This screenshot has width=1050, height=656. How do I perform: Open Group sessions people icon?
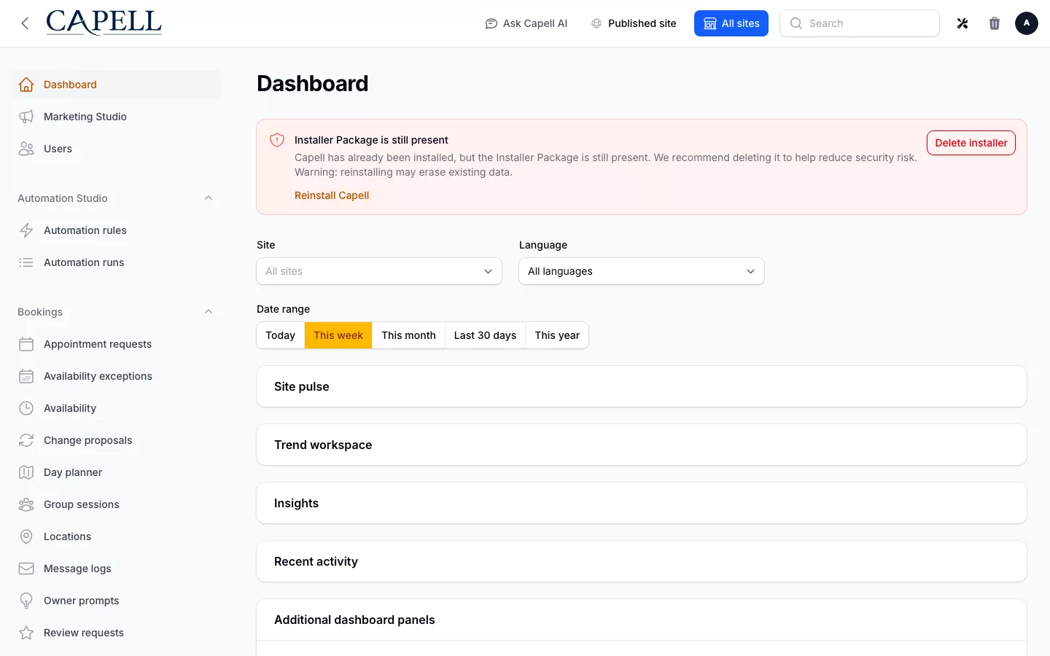[x=26, y=504]
